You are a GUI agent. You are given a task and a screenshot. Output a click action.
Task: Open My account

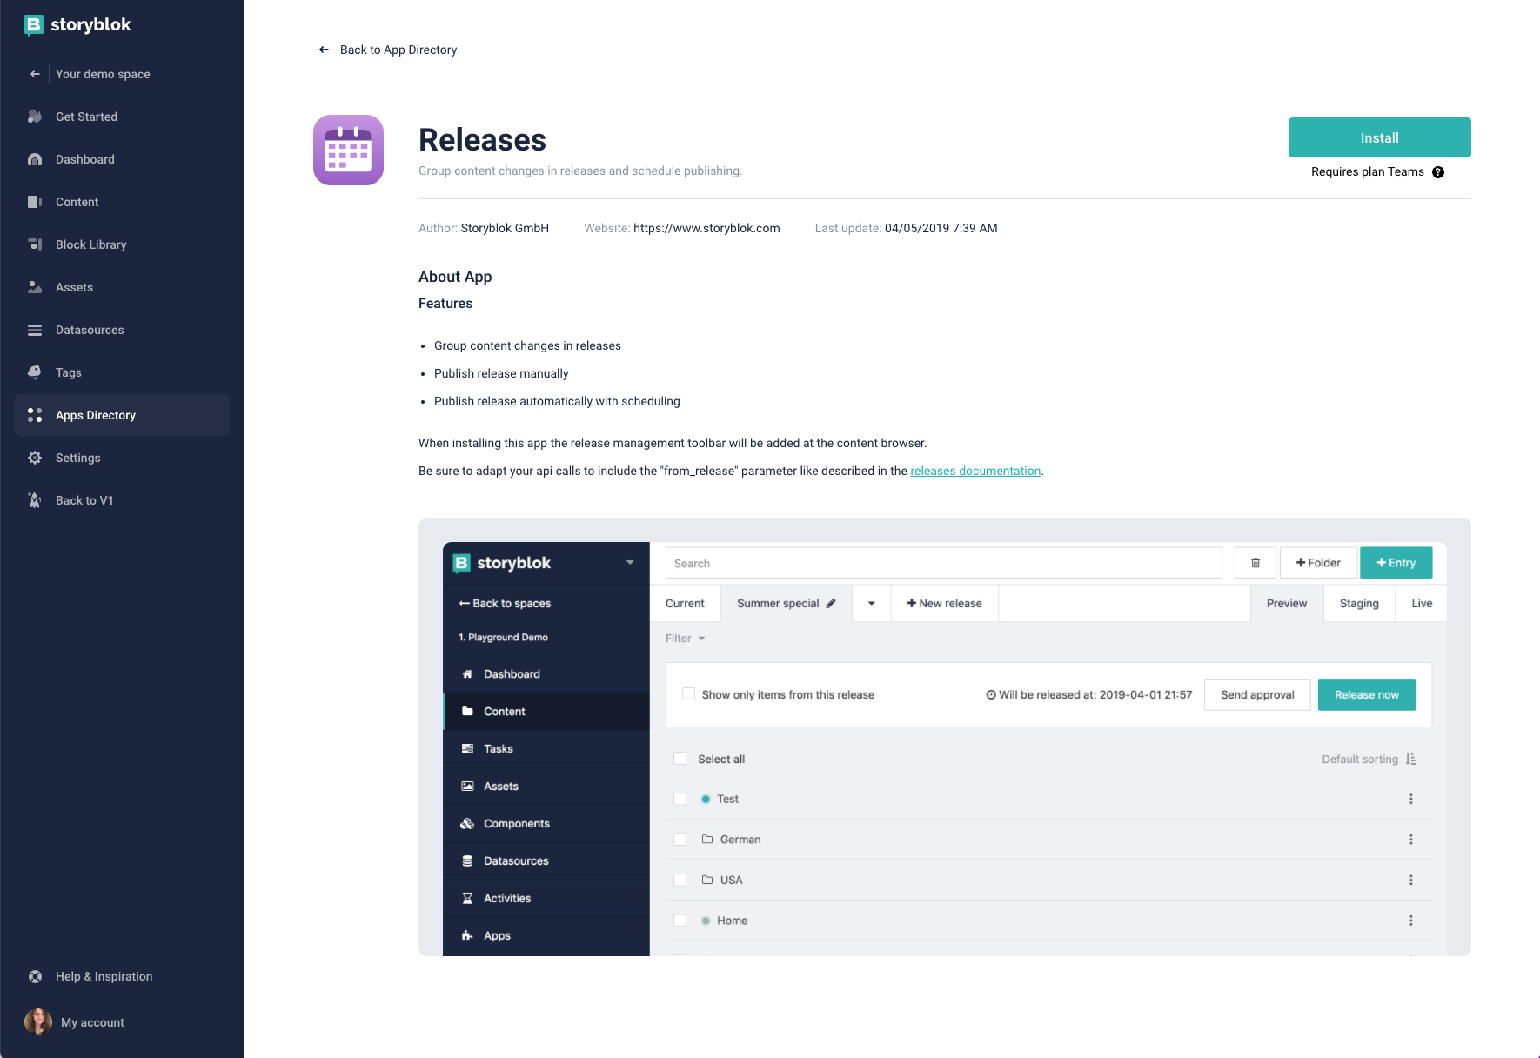92,1022
